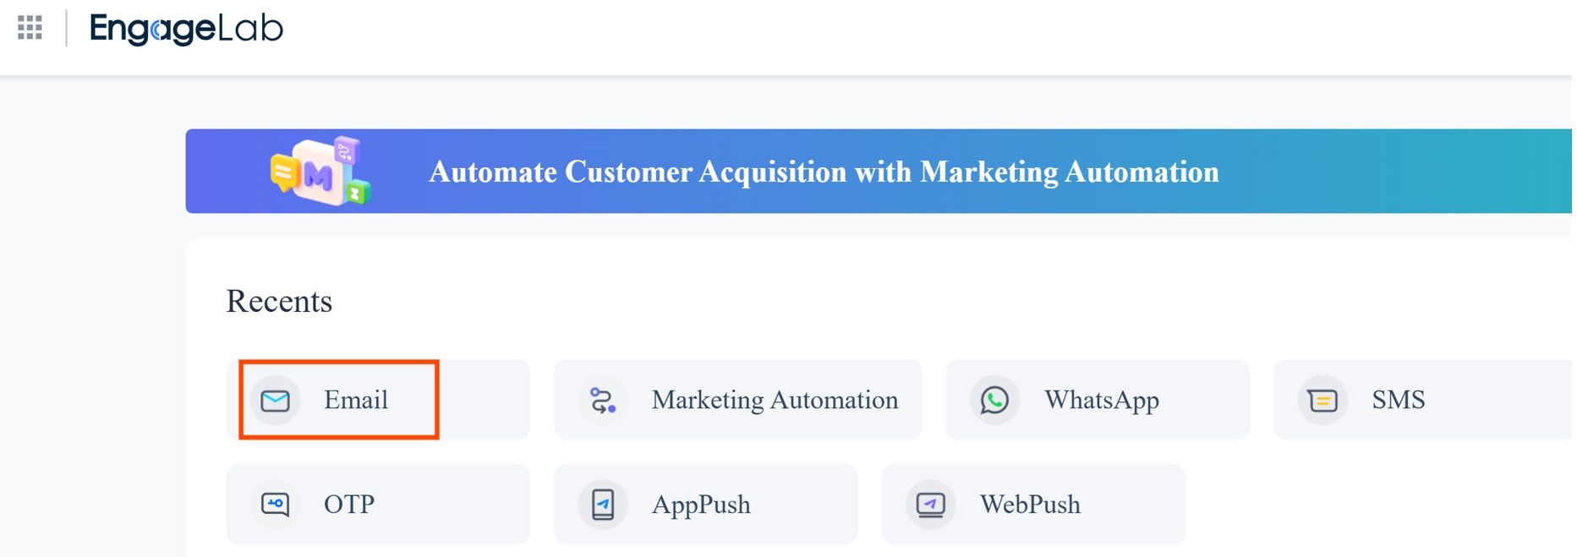The height and width of the screenshot is (557, 1577).
Task: Open the apps grid menu icon
Action: [x=30, y=28]
